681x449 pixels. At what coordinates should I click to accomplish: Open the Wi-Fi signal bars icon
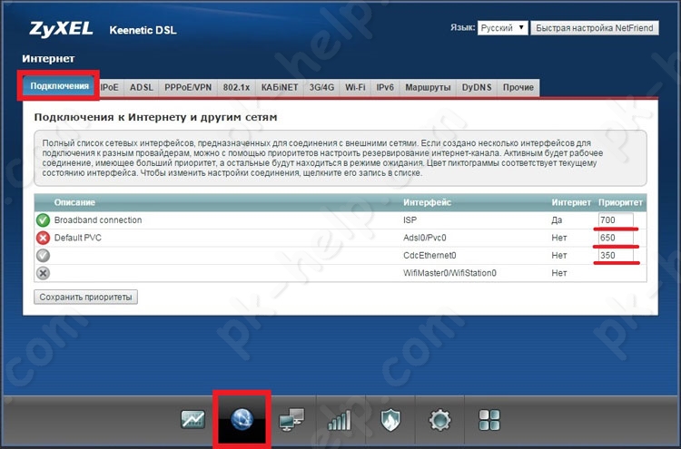click(340, 420)
